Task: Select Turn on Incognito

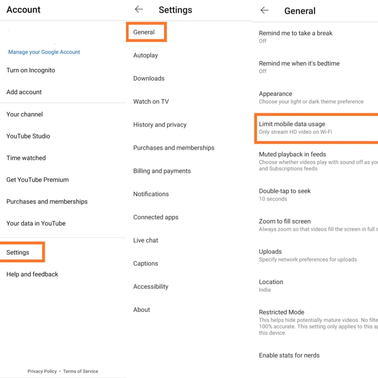Action: [x=31, y=70]
